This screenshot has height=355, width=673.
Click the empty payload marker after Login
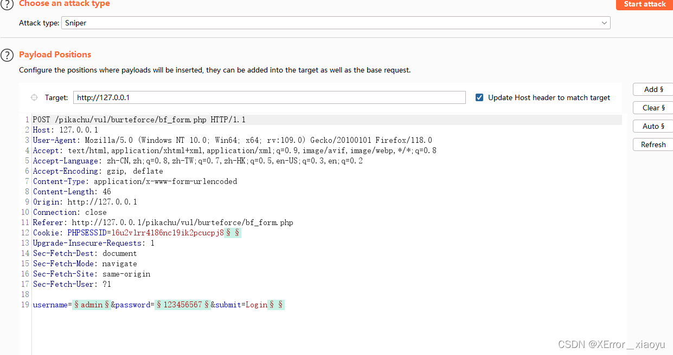276,305
